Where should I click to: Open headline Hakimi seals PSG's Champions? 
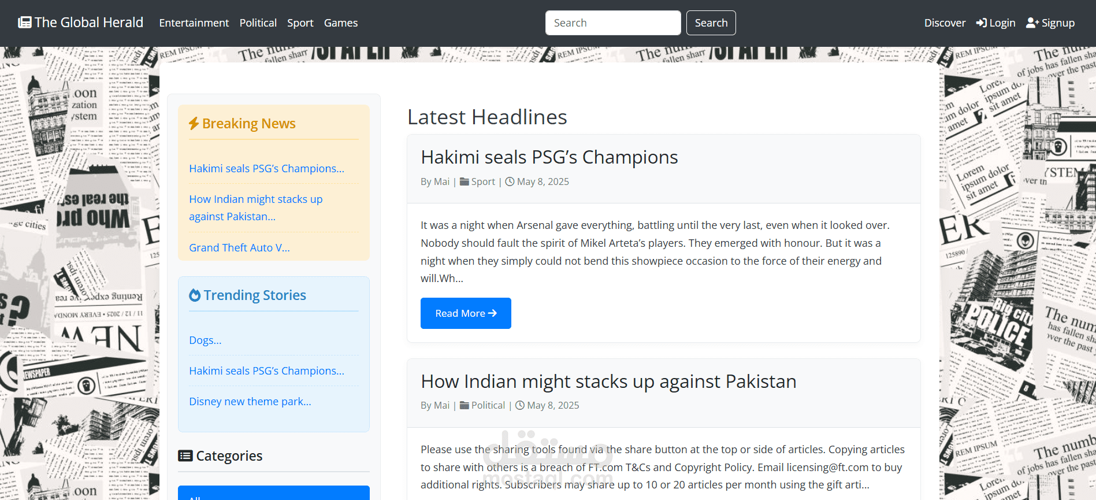(549, 157)
